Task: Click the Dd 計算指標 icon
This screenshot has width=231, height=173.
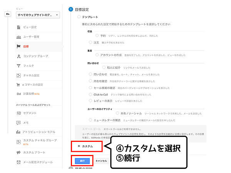Action: [19, 94]
